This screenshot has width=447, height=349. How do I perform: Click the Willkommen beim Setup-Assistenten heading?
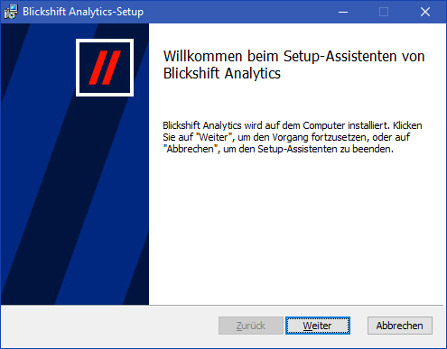click(293, 65)
